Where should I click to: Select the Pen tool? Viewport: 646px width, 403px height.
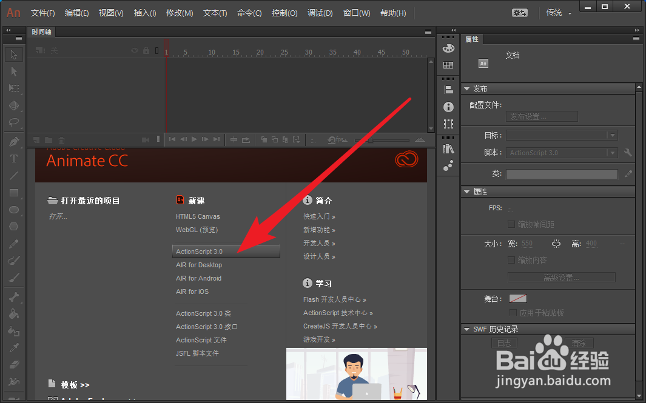pyautogui.click(x=13, y=142)
